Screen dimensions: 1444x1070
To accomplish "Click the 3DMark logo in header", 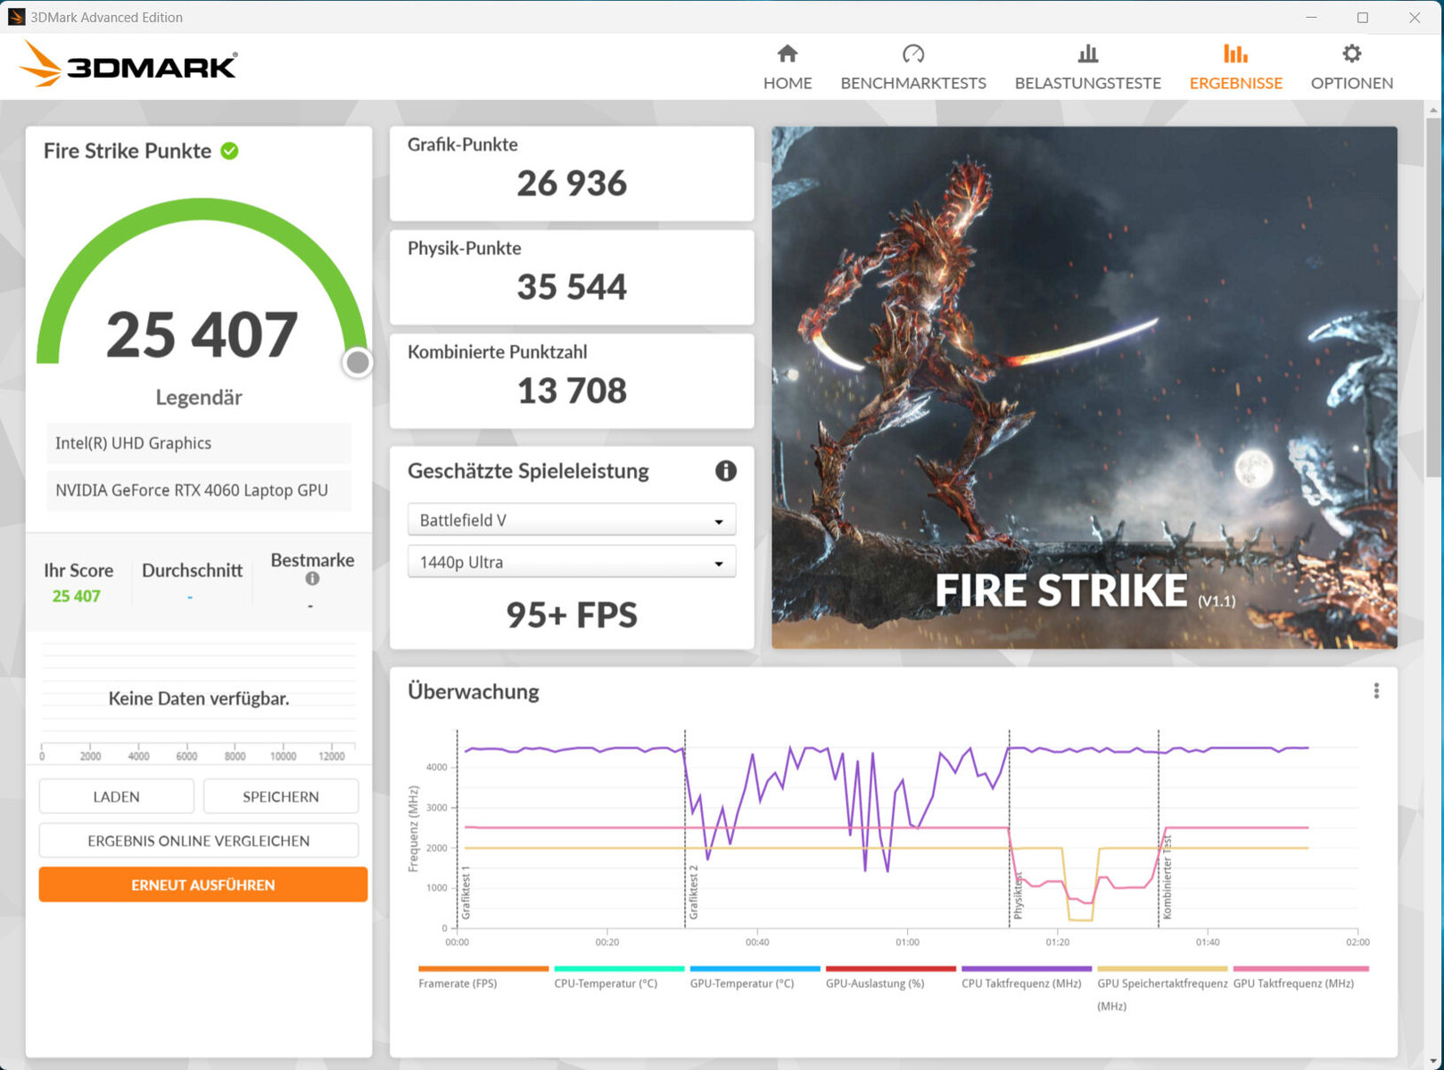I will coord(128,64).
